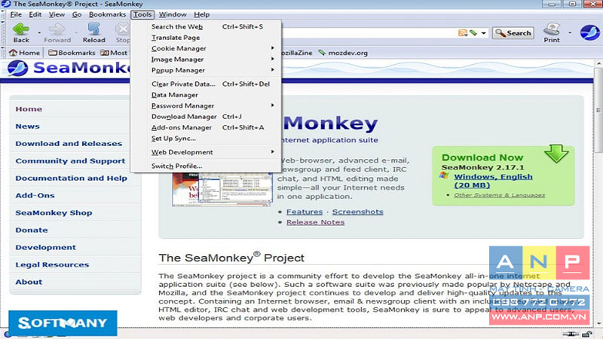Reload the page with Reload icon
Image resolution: width=603 pixels, height=339 pixels.
click(93, 29)
